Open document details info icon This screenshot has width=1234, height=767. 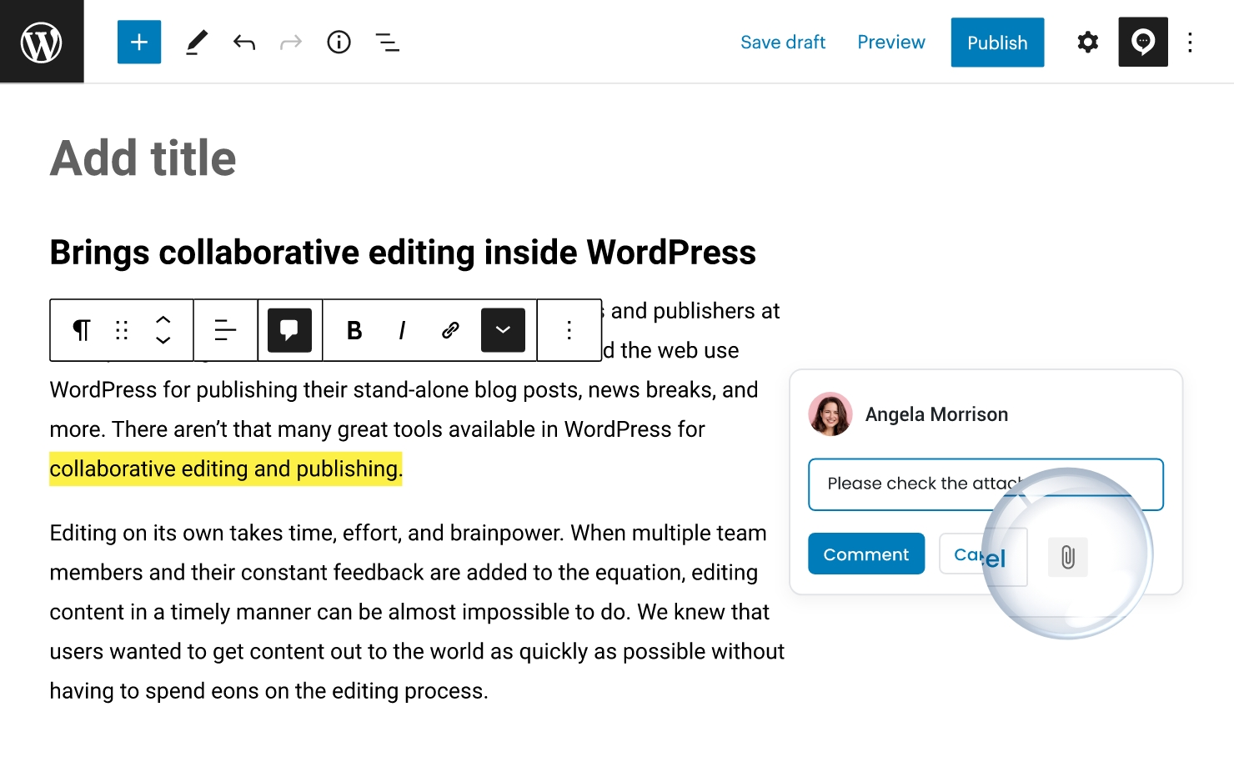[339, 42]
